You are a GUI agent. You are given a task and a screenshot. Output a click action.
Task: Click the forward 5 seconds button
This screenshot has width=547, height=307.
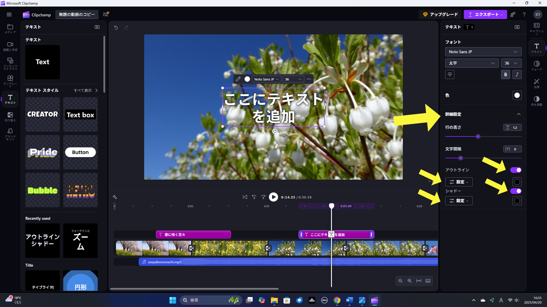263,197
